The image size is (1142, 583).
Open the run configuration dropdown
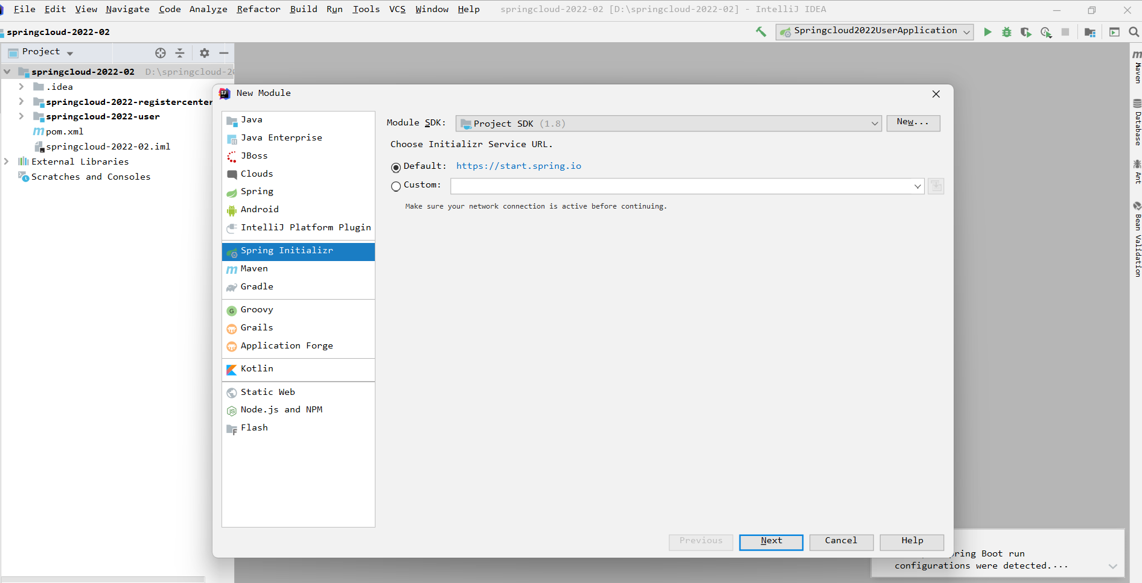click(x=875, y=31)
